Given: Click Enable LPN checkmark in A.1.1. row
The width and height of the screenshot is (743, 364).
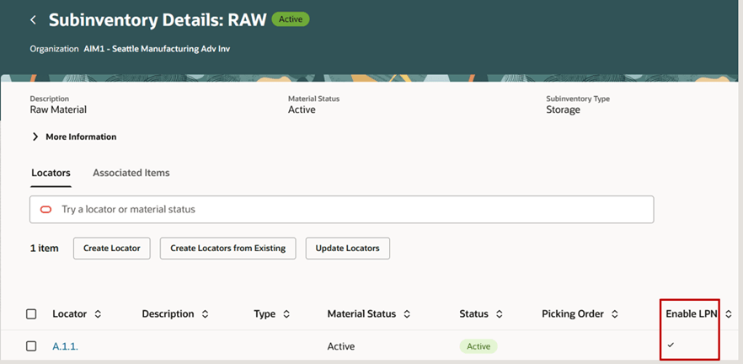Looking at the screenshot, I should point(671,345).
